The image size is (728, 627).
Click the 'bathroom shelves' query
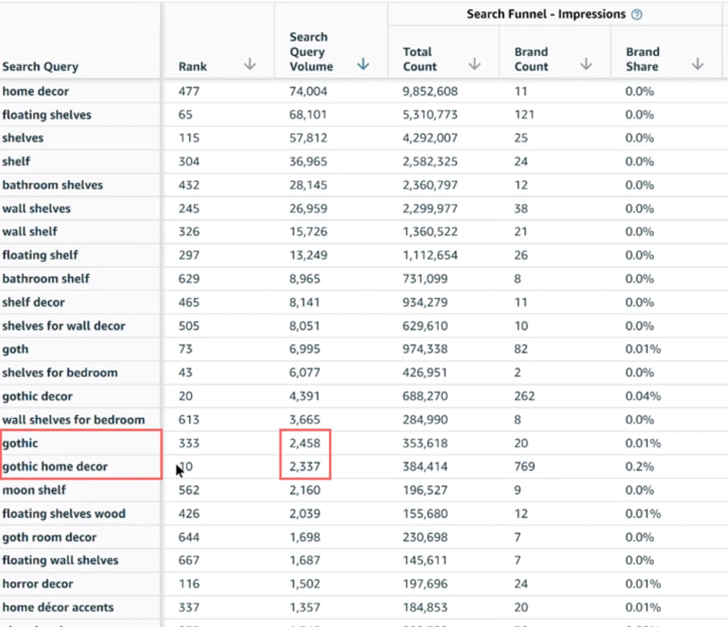point(52,185)
